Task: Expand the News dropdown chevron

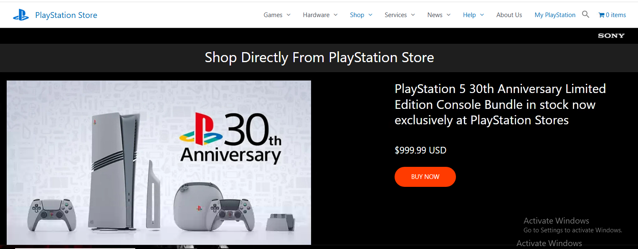Action: point(448,15)
